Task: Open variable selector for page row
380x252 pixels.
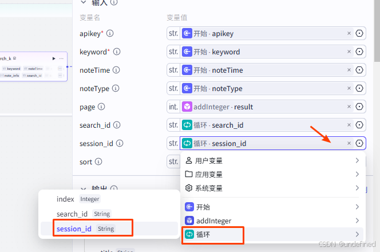Action: (359, 107)
